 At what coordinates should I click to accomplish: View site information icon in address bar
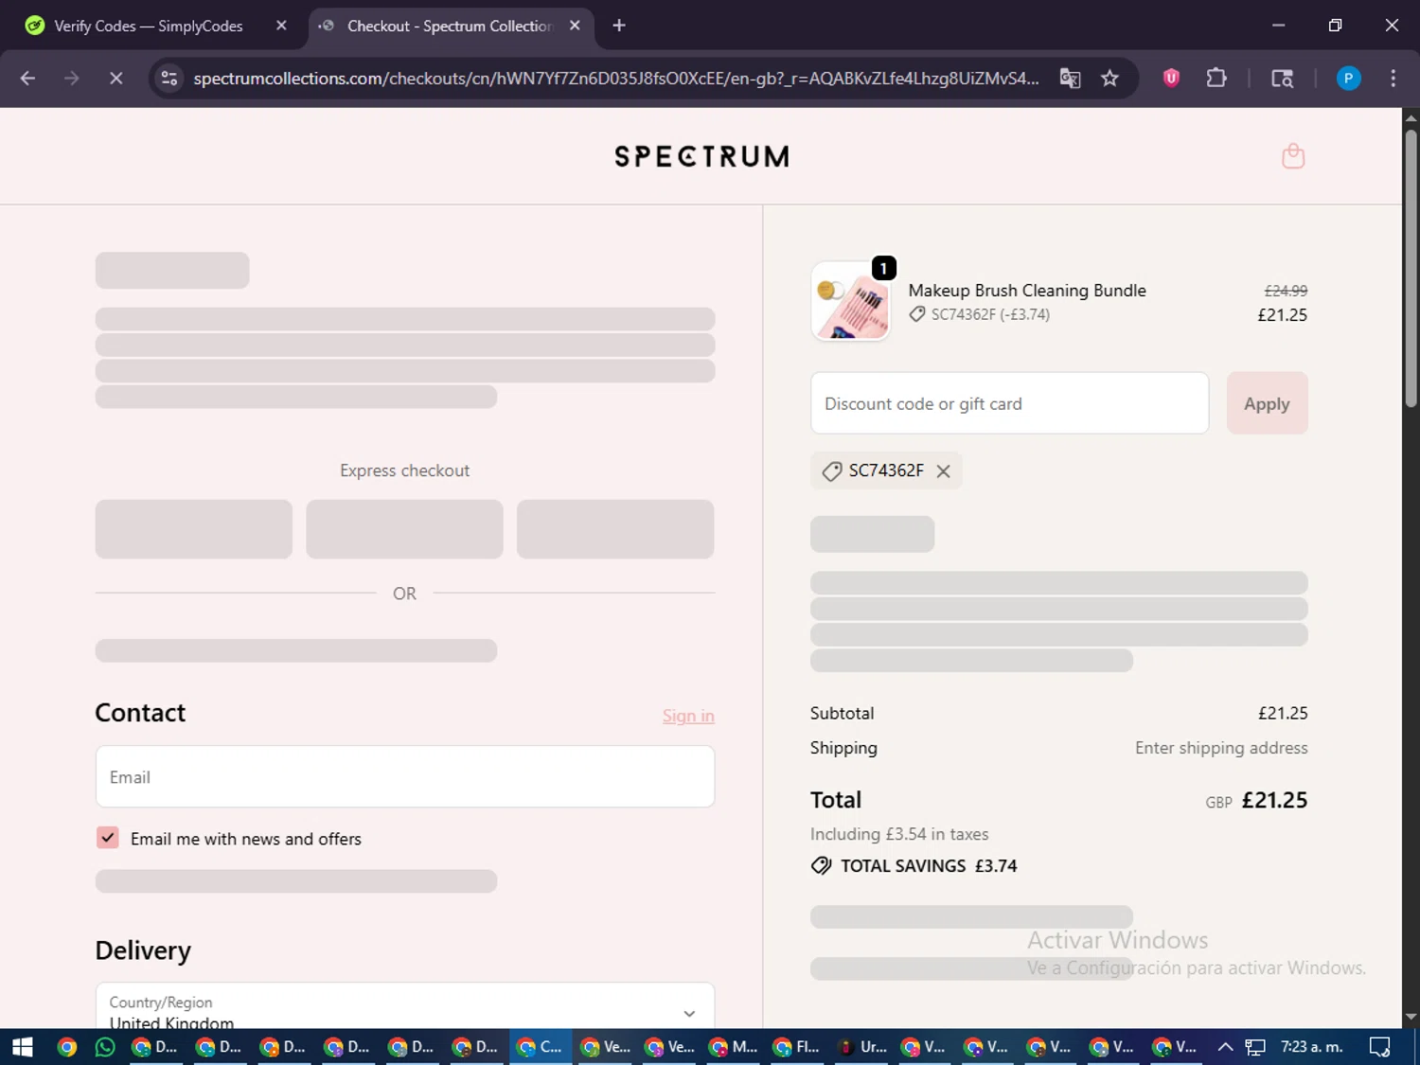pyautogui.click(x=169, y=79)
